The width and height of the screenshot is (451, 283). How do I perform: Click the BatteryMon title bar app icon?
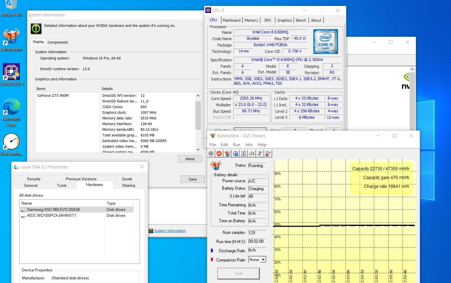point(212,136)
